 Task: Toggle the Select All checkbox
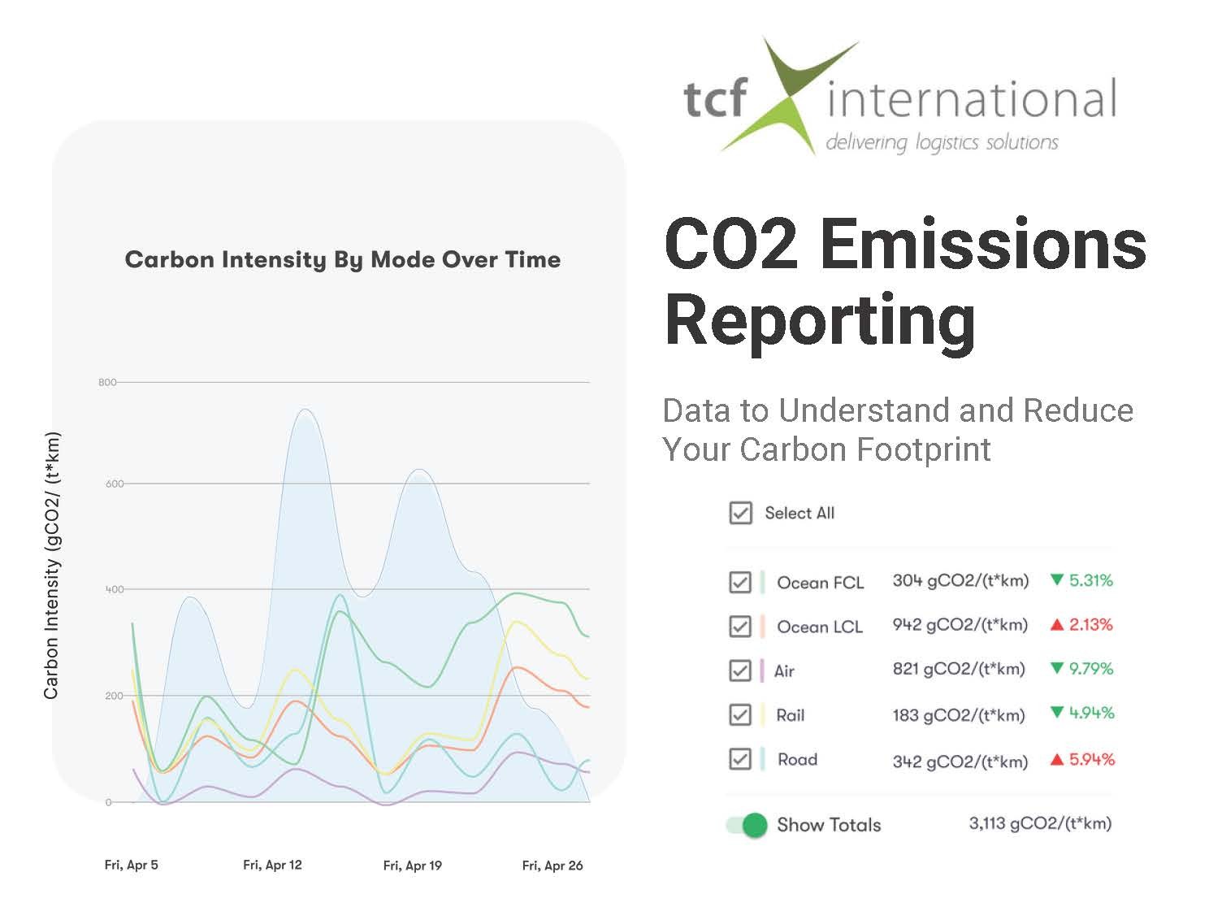point(740,514)
